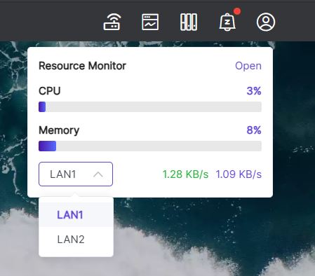Select LAN1 from the dropdown list
This screenshot has height=276, width=315.
tap(76, 214)
